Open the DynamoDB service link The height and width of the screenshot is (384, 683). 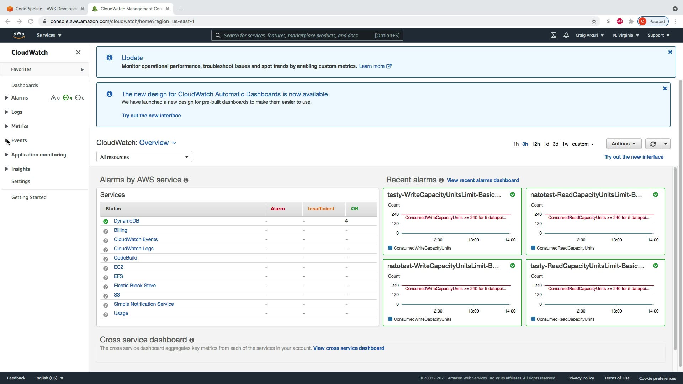[x=126, y=221]
